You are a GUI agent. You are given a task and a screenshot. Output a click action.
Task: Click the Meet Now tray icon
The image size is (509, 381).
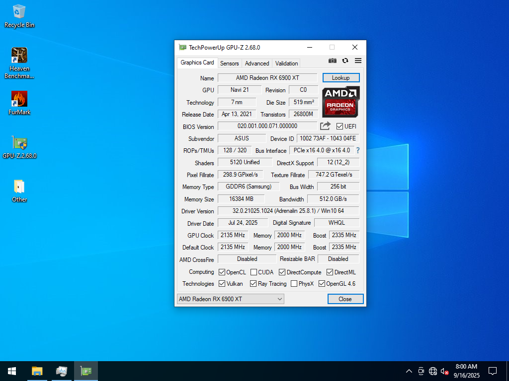point(421,371)
